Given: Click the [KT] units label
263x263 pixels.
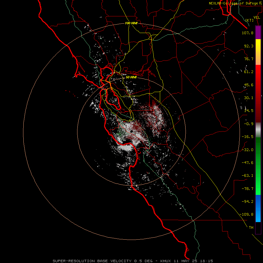Looking at the screenshot, I should [250, 20].
